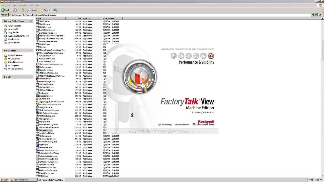Select the Icedba.exe file icon
This screenshot has width=324, height=182.
[x=37, y=93]
